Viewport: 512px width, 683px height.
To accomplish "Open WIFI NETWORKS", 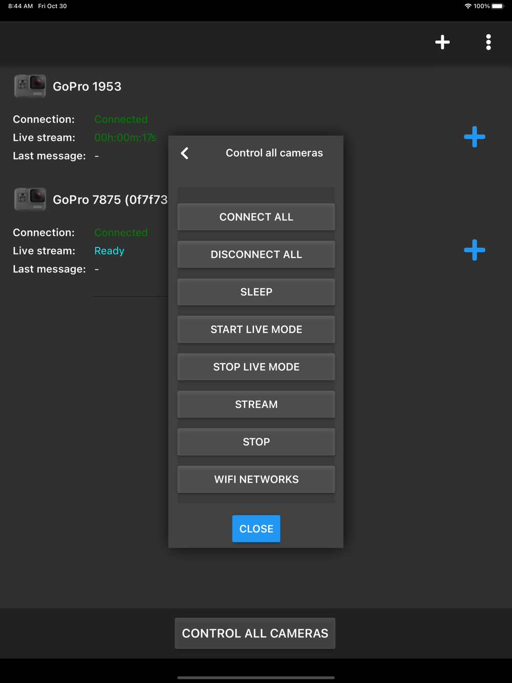I will click(x=256, y=479).
